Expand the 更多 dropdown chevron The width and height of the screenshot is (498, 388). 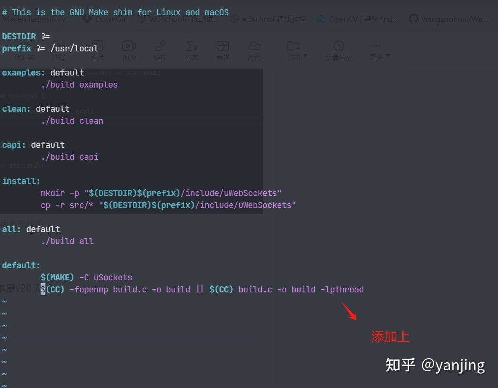tap(387, 56)
